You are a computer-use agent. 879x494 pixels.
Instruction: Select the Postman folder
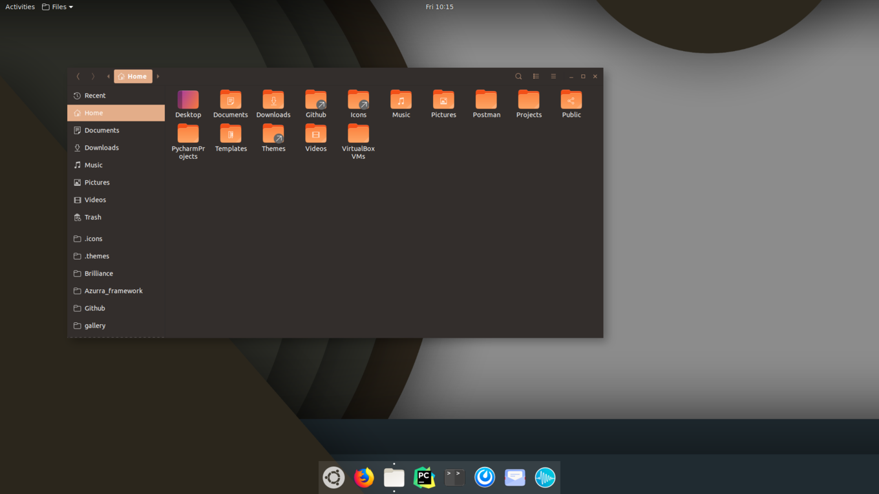[x=487, y=100]
